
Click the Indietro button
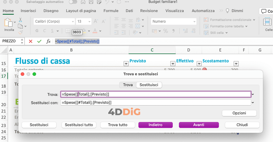click(x=155, y=125)
